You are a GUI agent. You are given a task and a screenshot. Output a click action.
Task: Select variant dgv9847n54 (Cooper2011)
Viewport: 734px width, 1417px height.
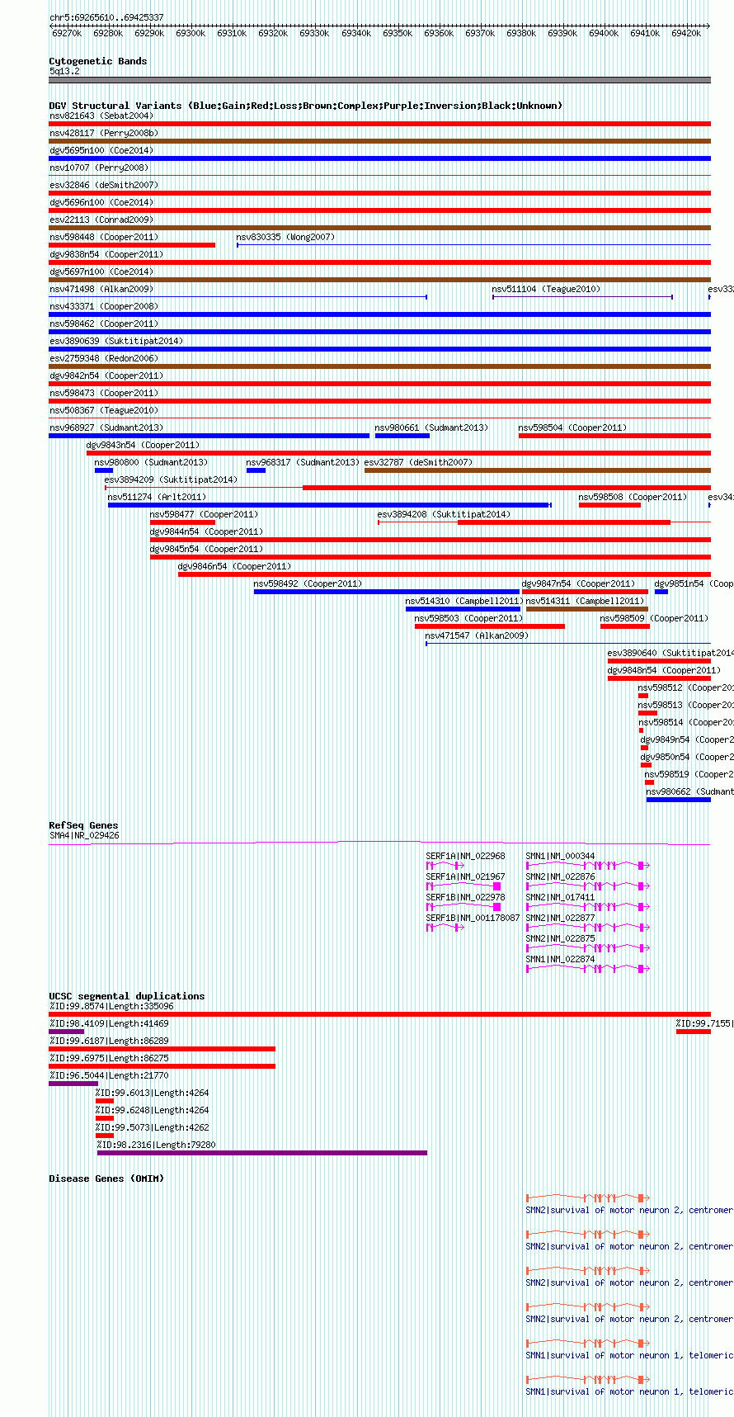tap(585, 591)
